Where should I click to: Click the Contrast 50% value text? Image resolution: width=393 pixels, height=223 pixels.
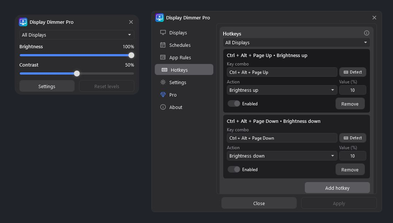[x=130, y=65]
